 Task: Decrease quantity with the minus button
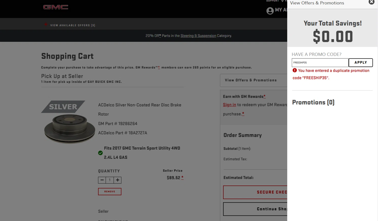102,180
